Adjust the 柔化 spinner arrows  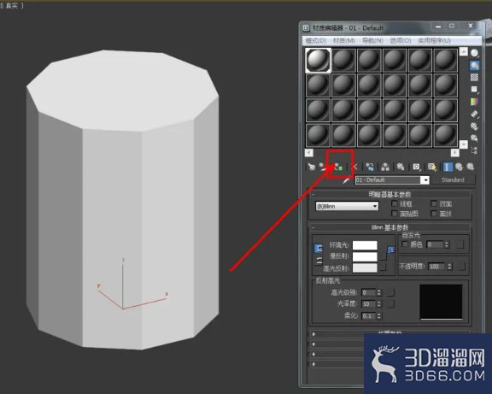pos(379,316)
